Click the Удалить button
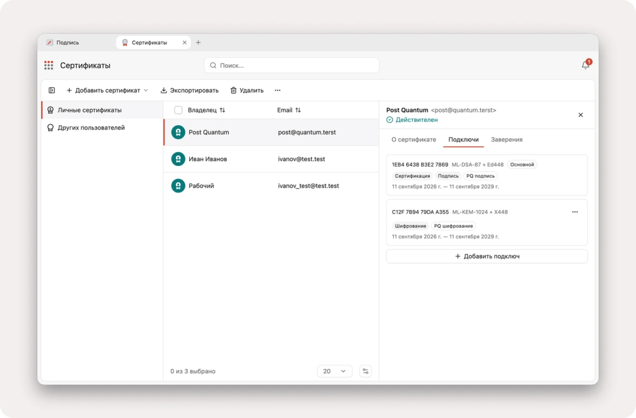Viewport: 636px width, 418px height. tap(247, 91)
